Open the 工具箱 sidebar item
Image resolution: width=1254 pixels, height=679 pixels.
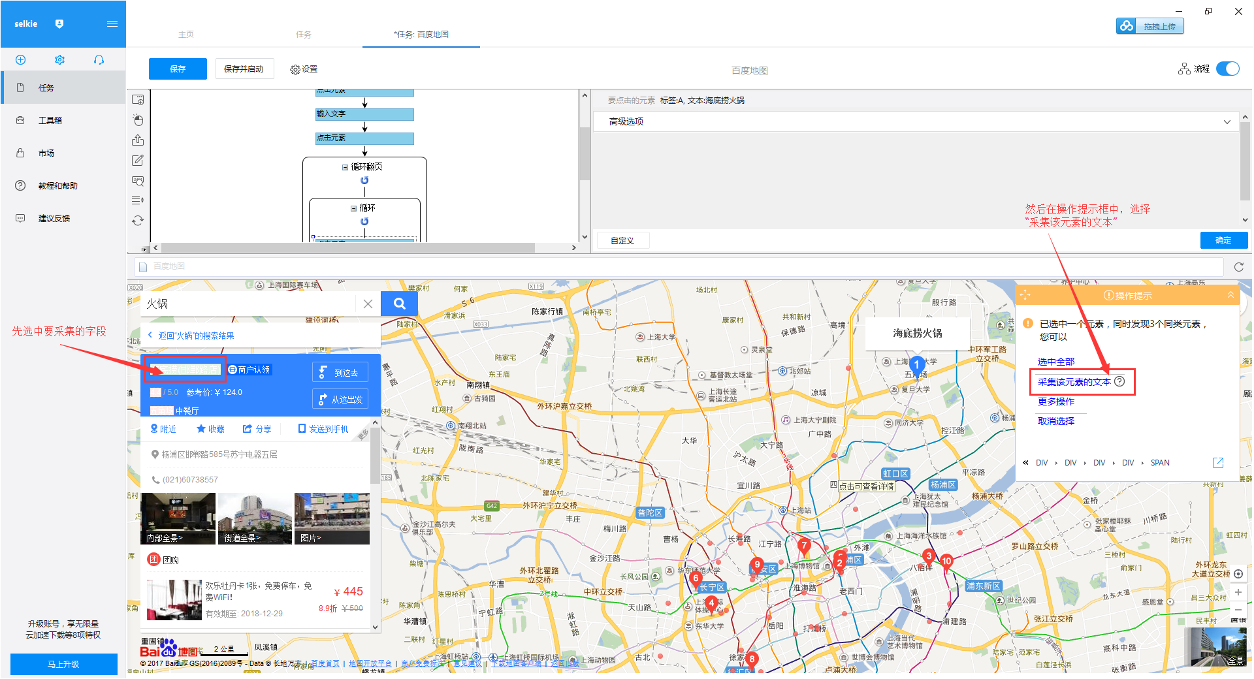pos(63,120)
